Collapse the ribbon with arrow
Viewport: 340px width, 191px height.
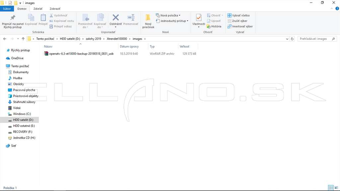pos(332,9)
